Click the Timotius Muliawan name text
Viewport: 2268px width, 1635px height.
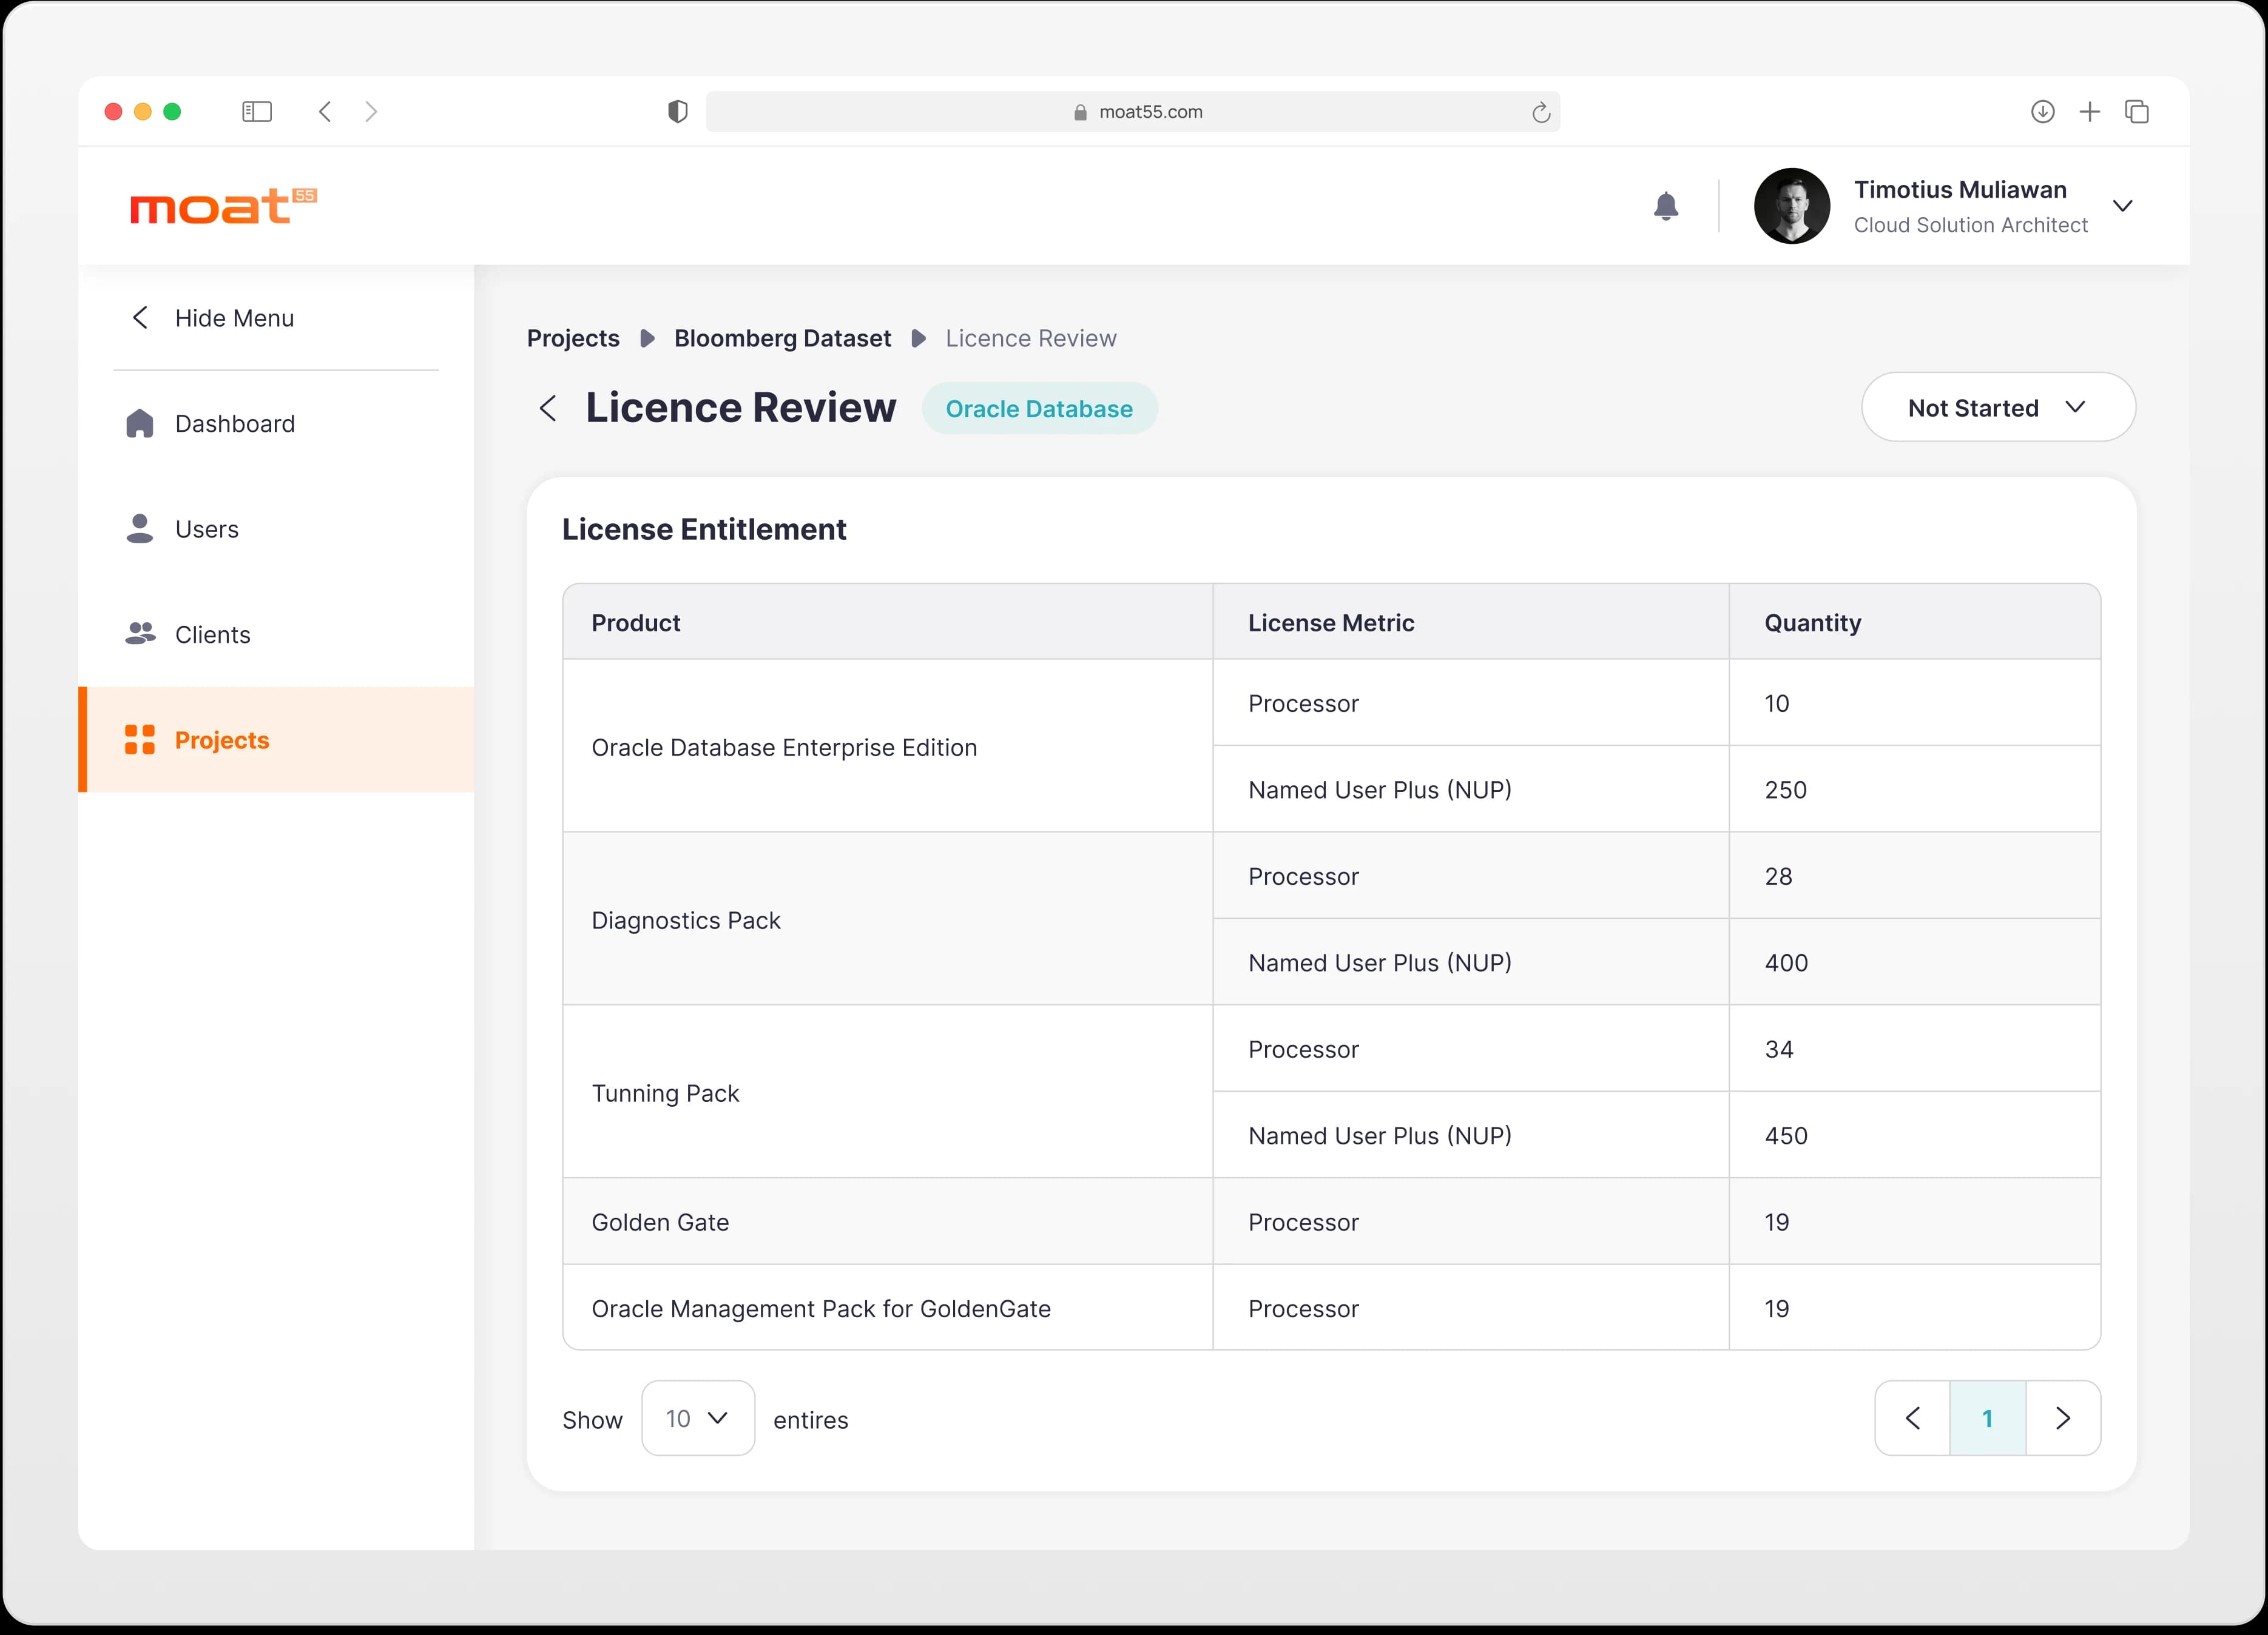[1960, 190]
